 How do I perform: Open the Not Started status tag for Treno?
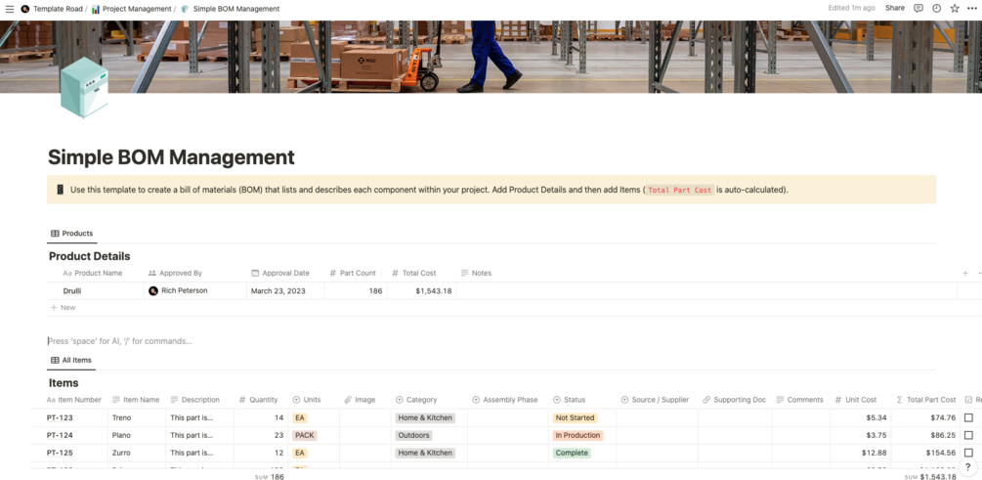pos(575,417)
